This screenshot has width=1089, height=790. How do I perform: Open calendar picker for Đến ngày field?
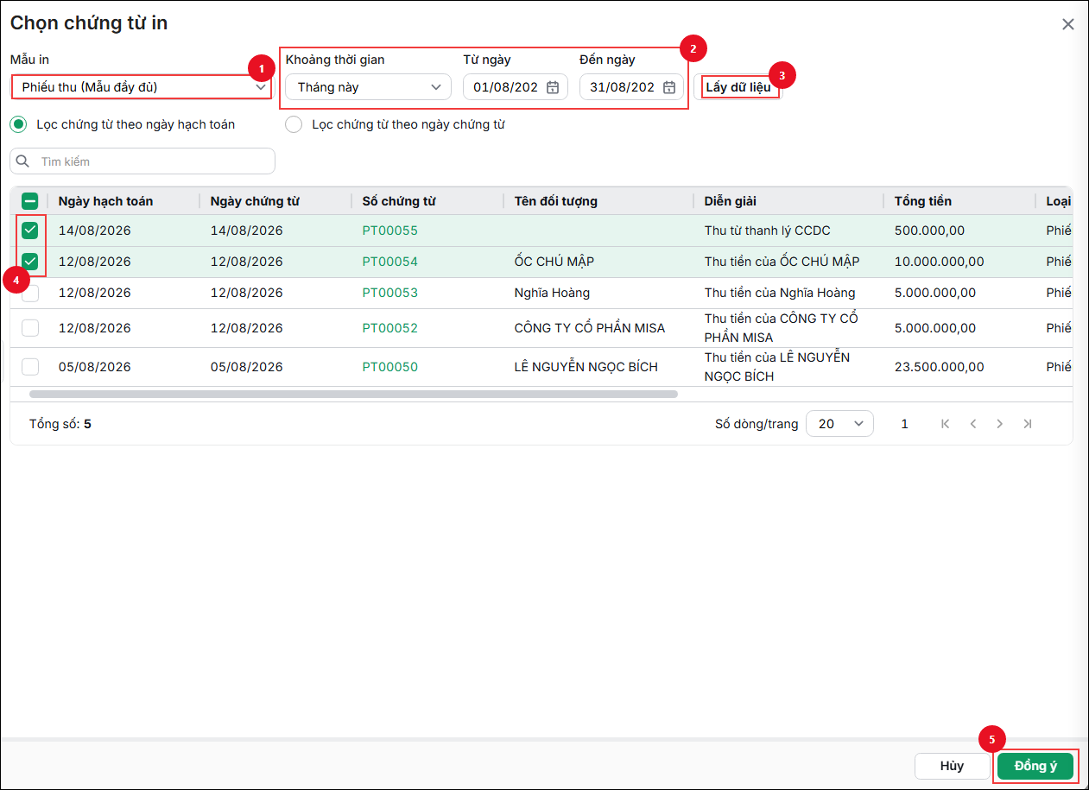(x=668, y=87)
